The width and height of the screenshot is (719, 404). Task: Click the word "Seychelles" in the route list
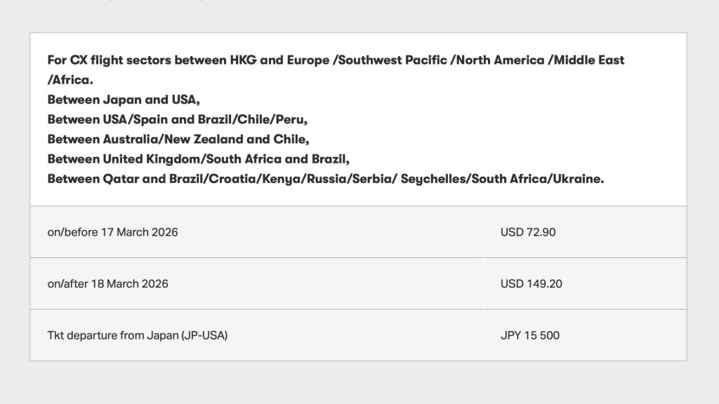(433, 179)
